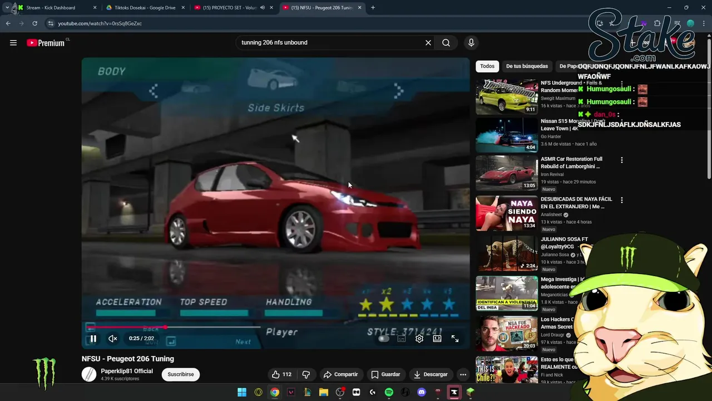Image resolution: width=712 pixels, height=401 pixels.
Task: Open OBS Studio from taskbar
Action: 340,392
